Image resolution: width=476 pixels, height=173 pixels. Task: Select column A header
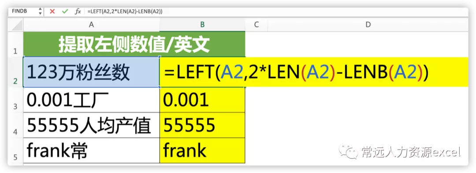click(91, 25)
